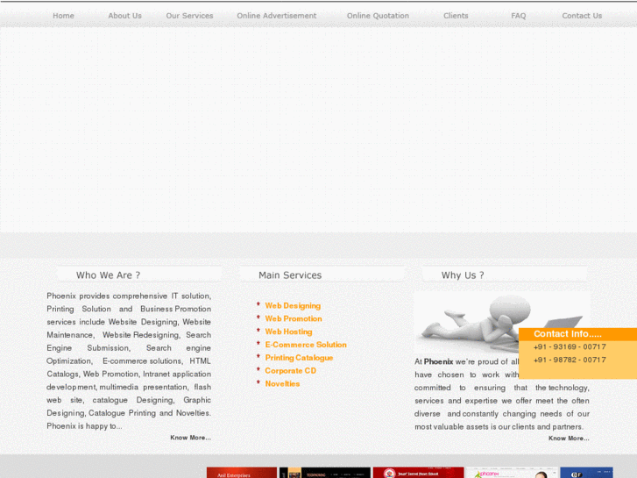Open the black Technoking client thumbnail
The height and width of the screenshot is (478, 637).
click(x=325, y=473)
